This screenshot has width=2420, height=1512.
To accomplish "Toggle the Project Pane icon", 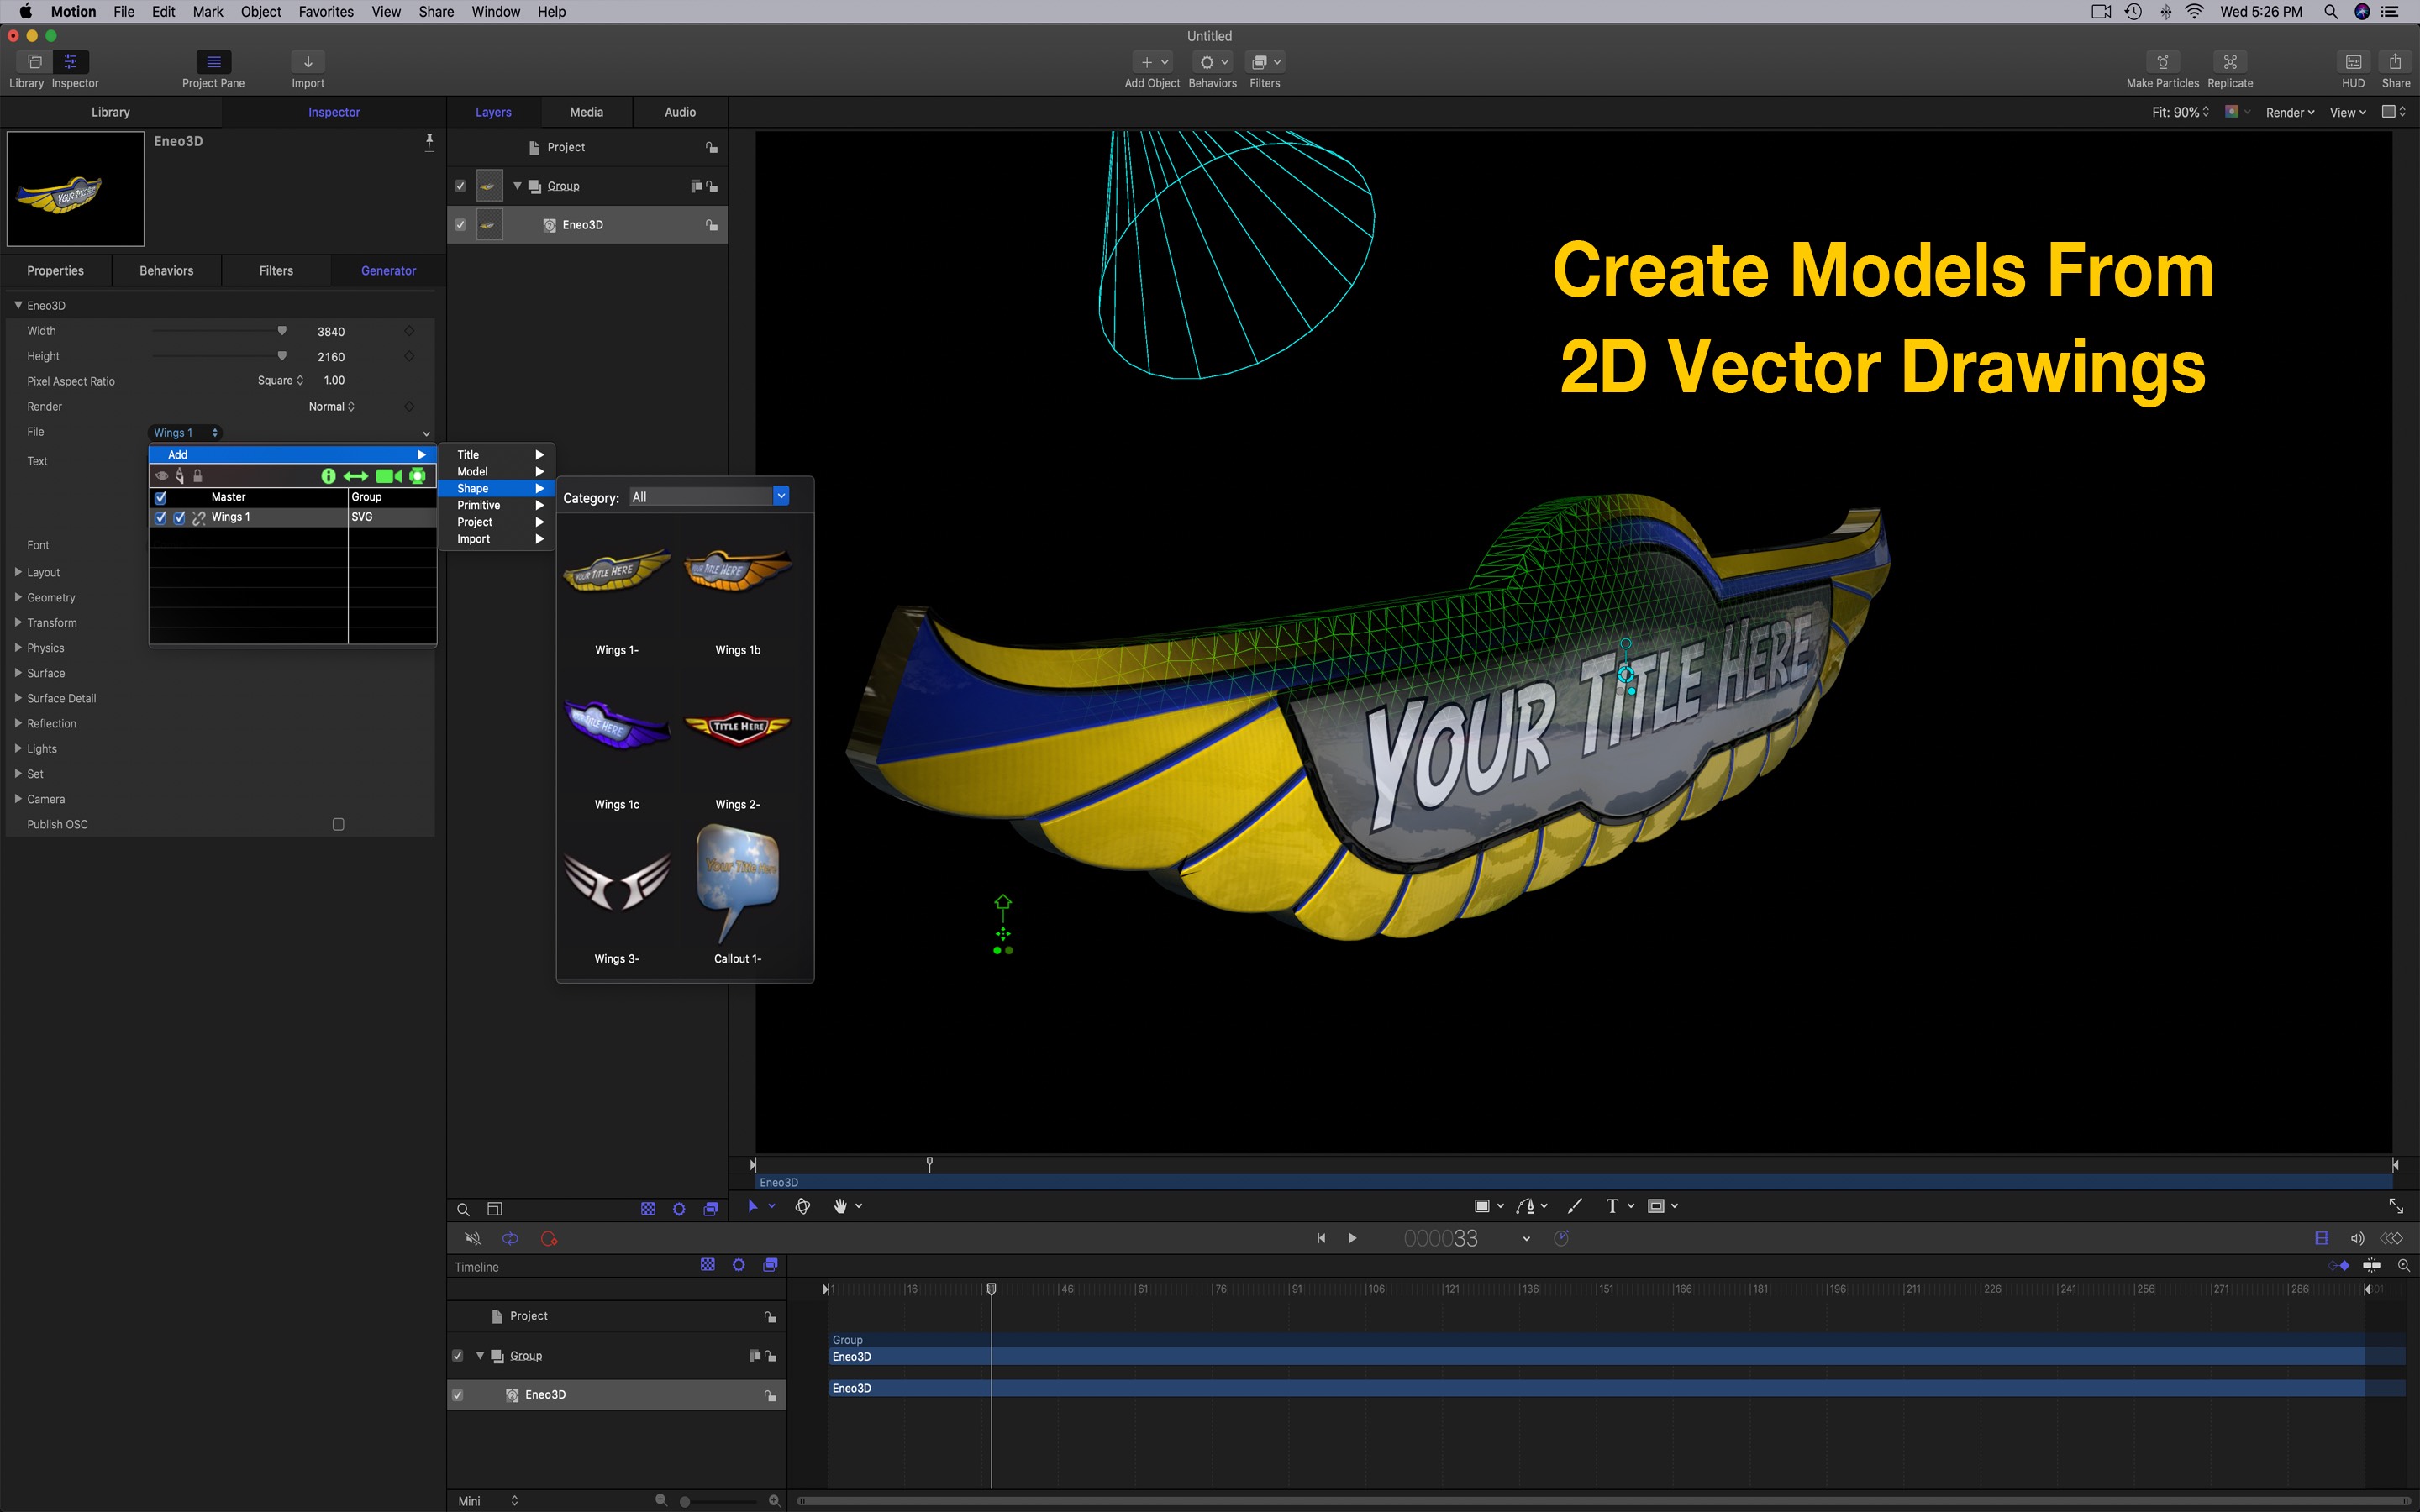I will click(x=213, y=62).
